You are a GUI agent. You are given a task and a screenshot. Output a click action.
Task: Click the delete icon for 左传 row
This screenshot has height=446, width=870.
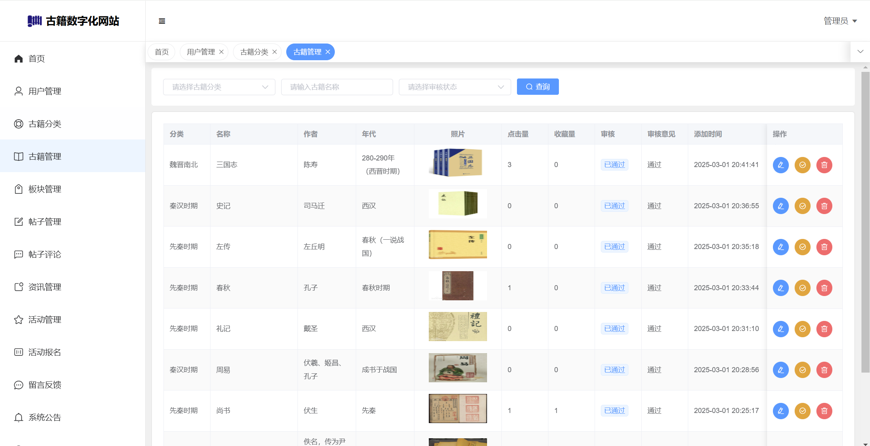point(824,247)
